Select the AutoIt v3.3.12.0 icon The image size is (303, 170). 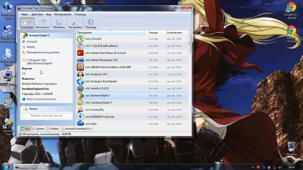click(x=80, y=88)
